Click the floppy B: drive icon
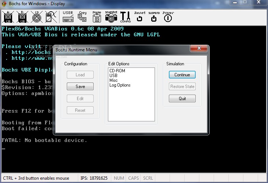 coord(22,17)
